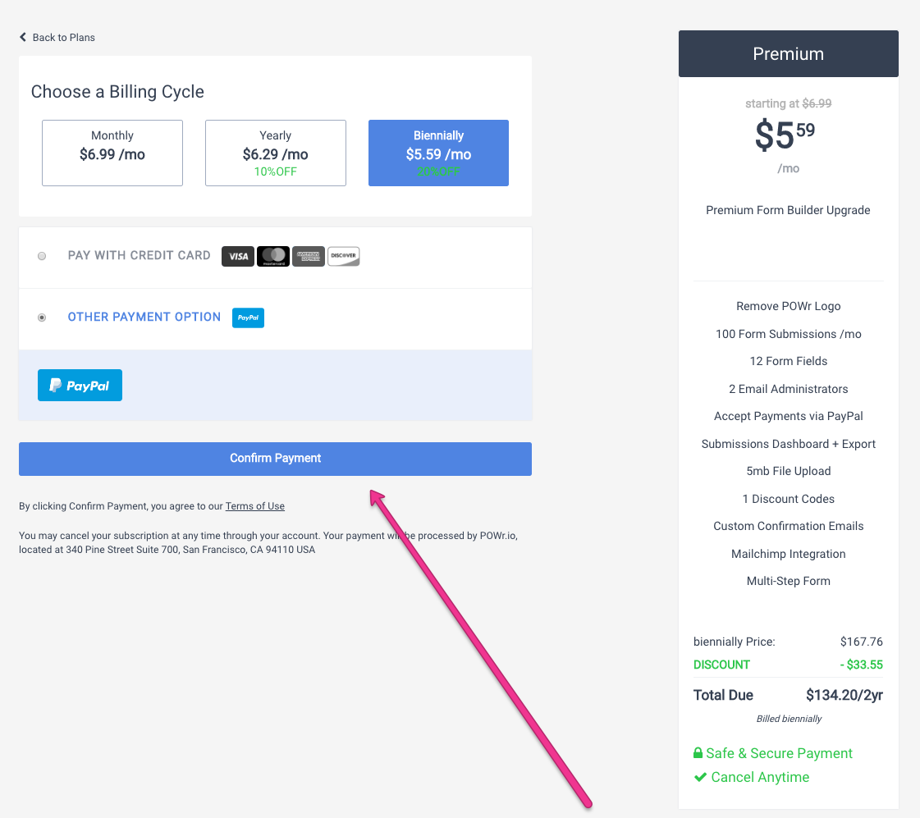Click the Confirm Payment button
Screen dimensions: 920x818
[275, 459]
